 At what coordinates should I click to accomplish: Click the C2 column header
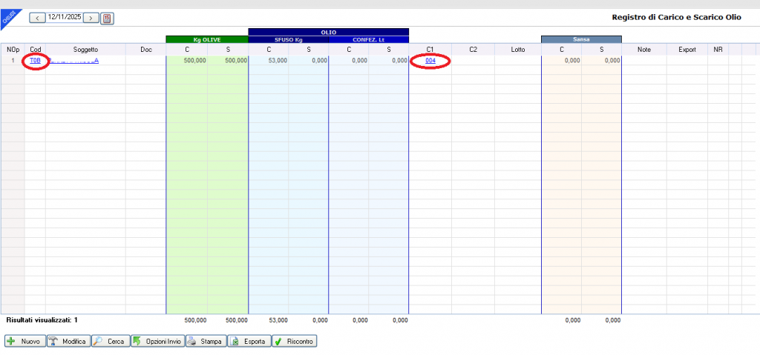coord(473,50)
